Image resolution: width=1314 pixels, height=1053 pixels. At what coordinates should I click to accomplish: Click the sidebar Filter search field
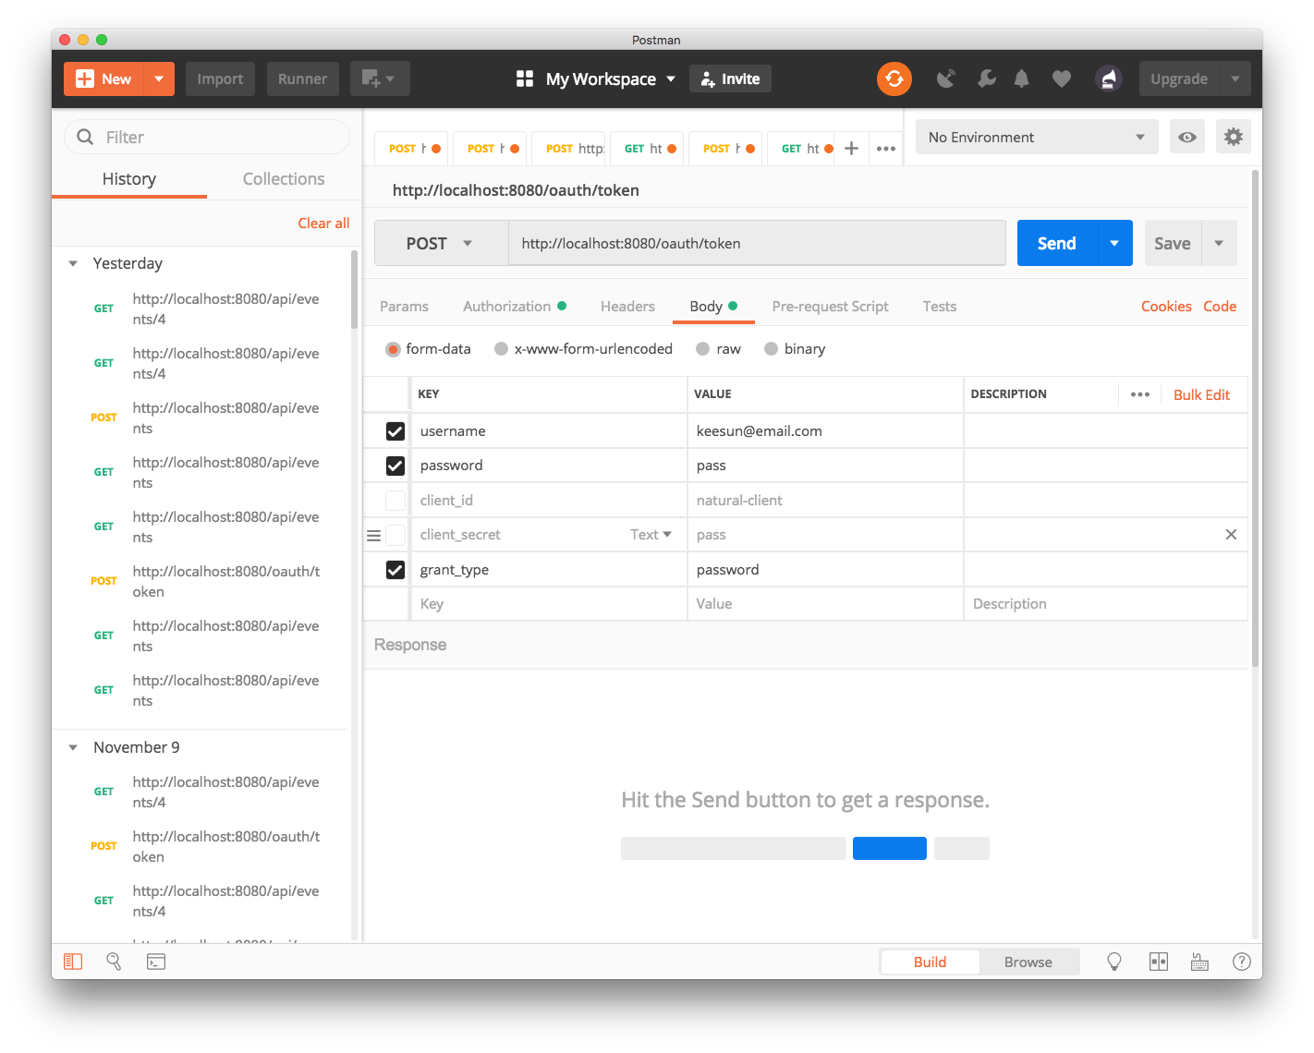[207, 137]
